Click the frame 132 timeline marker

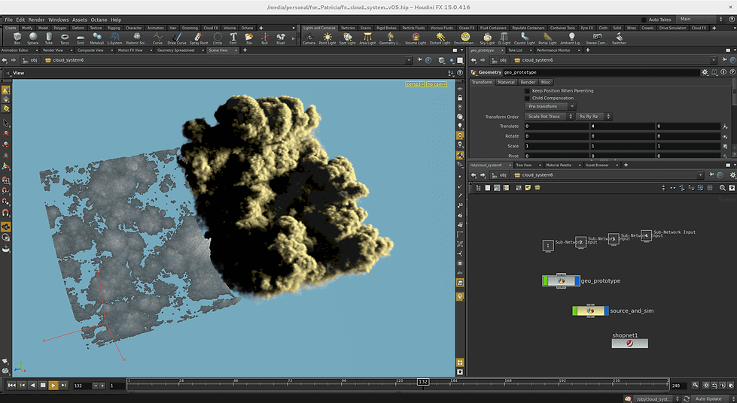pos(422,382)
